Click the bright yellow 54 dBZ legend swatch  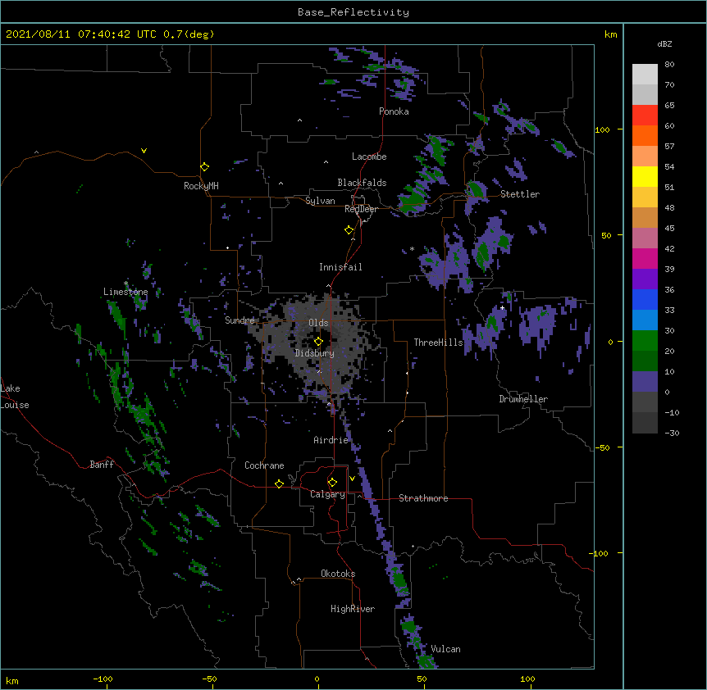(x=645, y=176)
